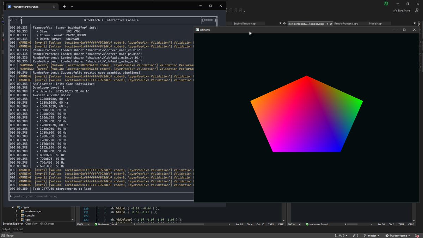This screenshot has width=423, height=238.
Task: Expand the console folder in Solution Explorer
Action: (x=16, y=215)
